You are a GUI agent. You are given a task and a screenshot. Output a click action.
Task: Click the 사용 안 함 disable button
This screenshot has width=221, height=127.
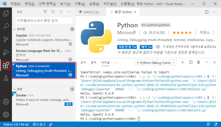pyautogui.click(x=125, y=47)
